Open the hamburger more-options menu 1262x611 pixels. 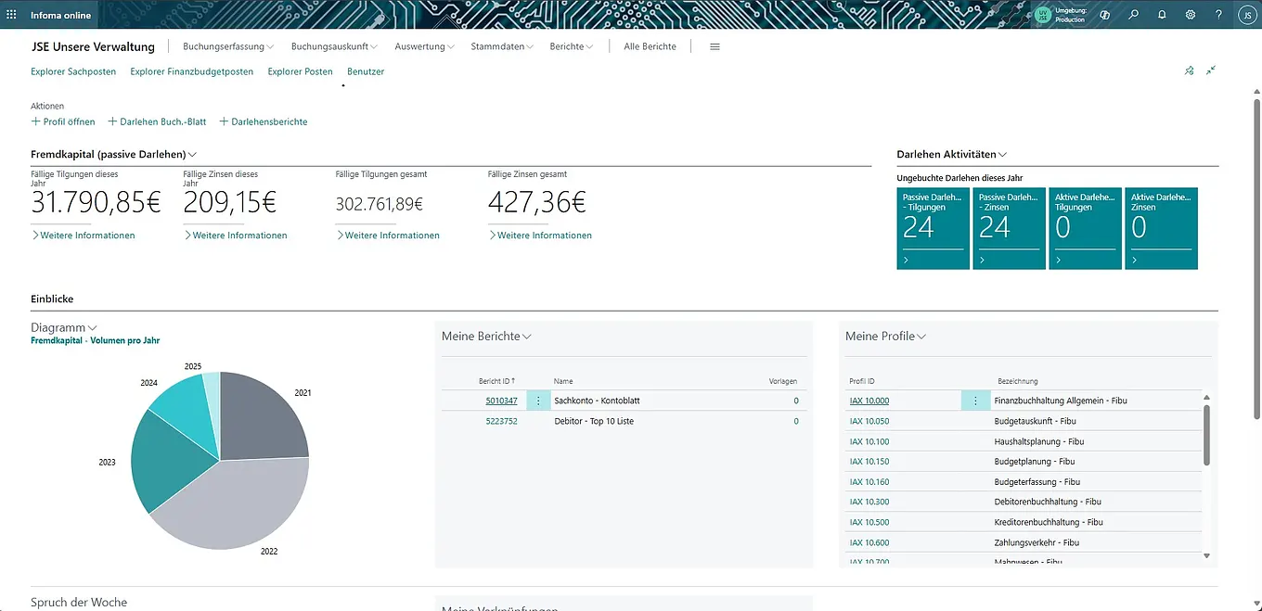click(715, 46)
